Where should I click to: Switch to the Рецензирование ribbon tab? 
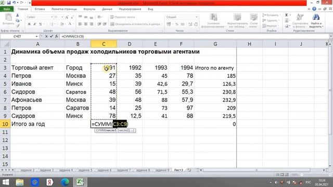[x=130, y=9]
